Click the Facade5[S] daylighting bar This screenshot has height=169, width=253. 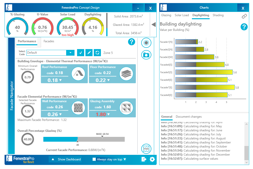pos(204,72)
